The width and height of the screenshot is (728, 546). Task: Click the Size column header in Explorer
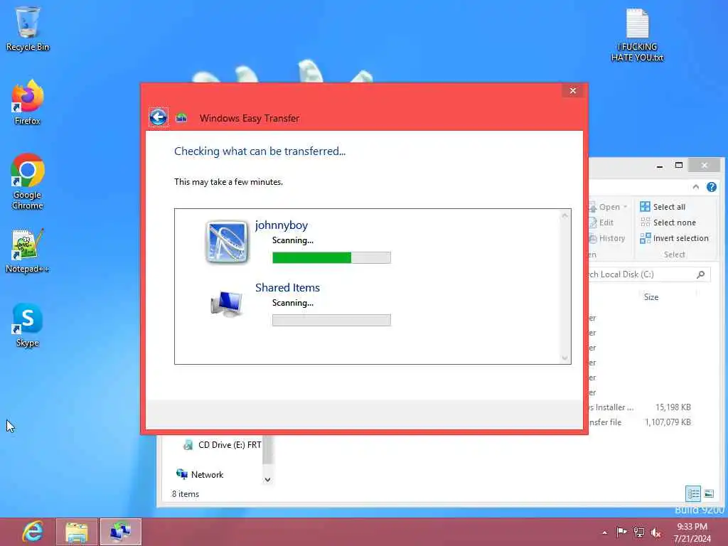(651, 297)
